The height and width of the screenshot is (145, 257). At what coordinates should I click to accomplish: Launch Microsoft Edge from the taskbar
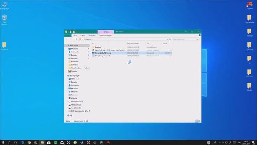coord(22,143)
